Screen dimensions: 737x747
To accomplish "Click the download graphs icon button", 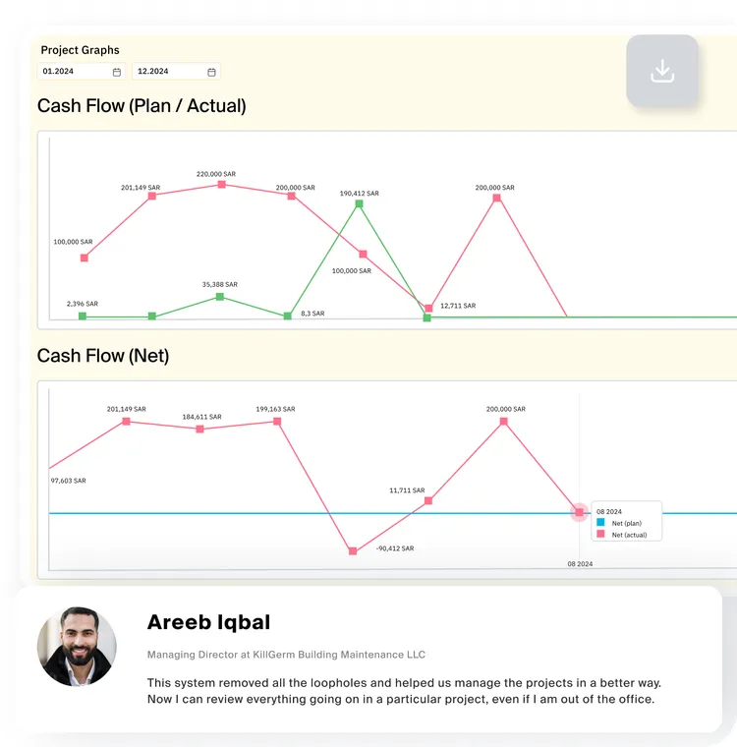I will (662, 71).
